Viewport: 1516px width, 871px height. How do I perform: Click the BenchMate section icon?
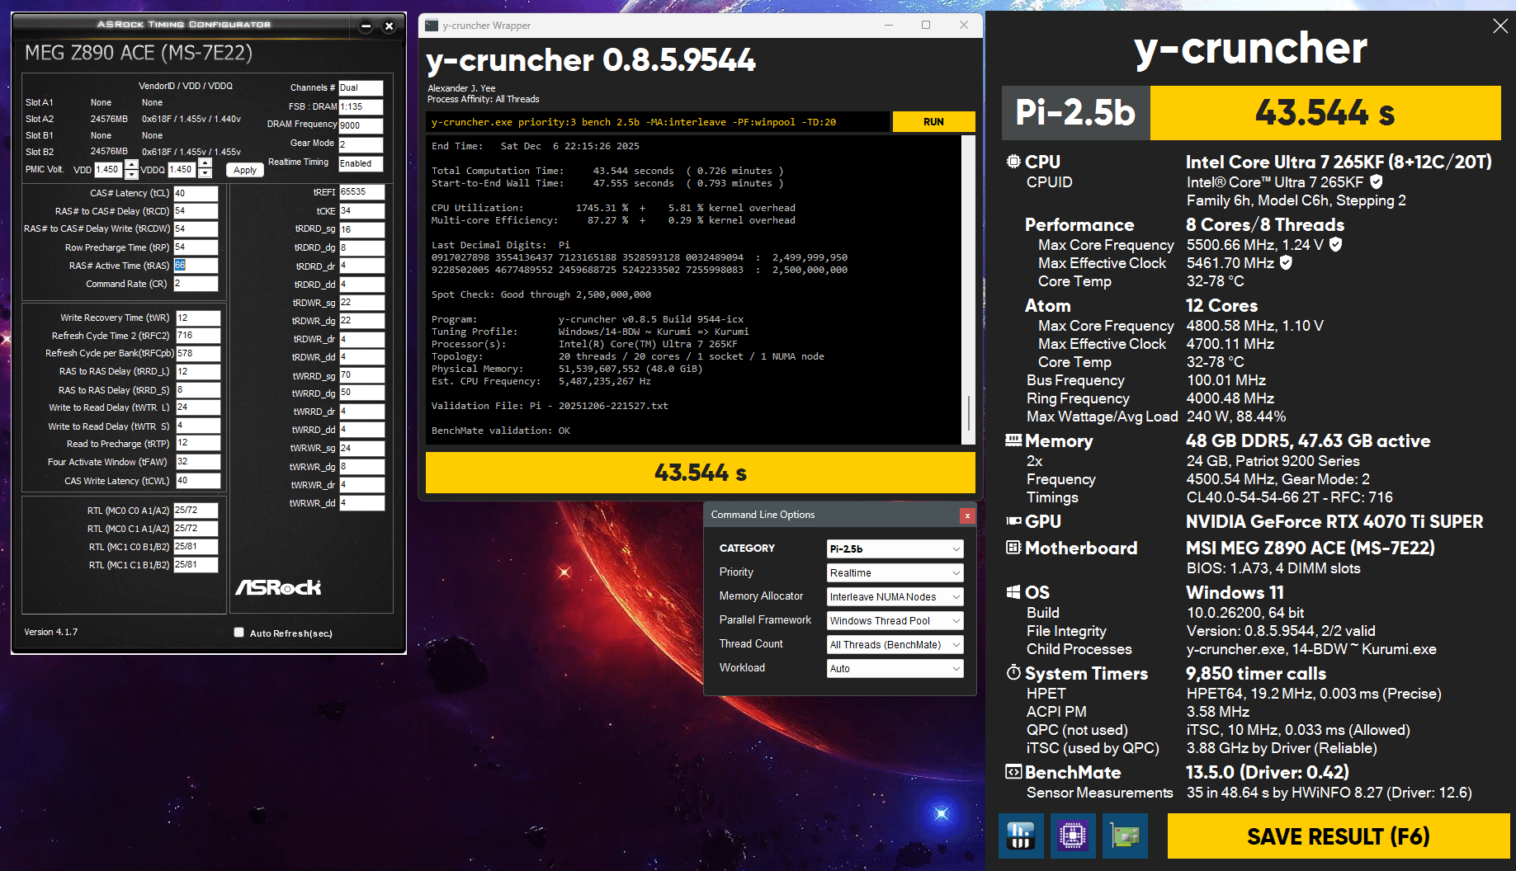[1013, 772]
